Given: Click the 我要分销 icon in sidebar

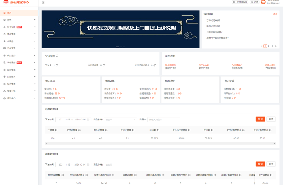Looking at the screenshot, I should [x=4, y=91].
